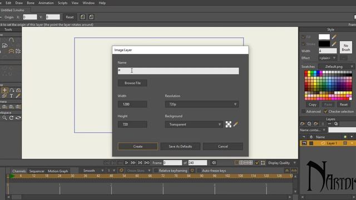
Task: Select the Text tool marked T
Action: pos(11,96)
